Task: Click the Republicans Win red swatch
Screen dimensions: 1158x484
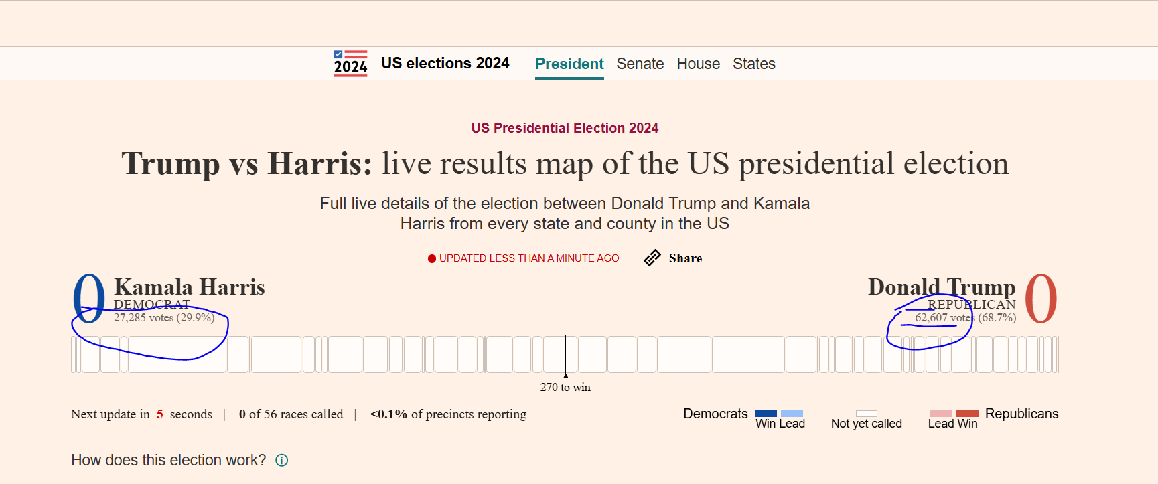Action: 967,414
